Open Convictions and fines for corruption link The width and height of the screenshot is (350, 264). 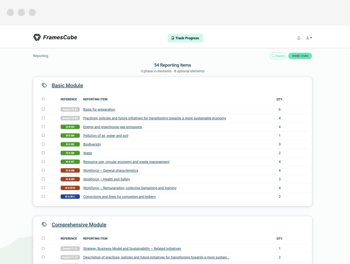coord(119,196)
